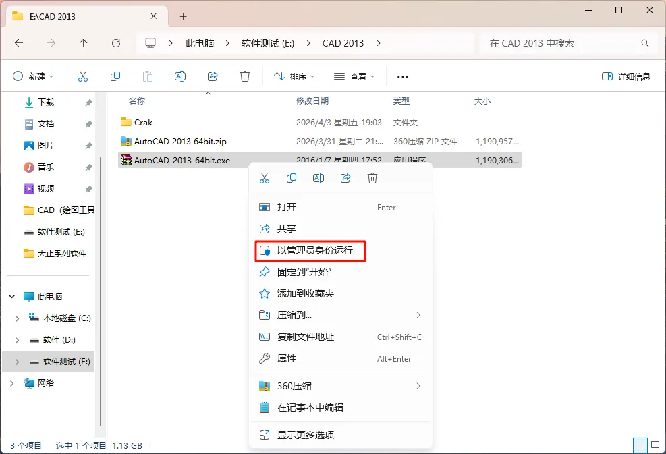Expand the 本地磁盘 (C:) node

pos(17,318)
